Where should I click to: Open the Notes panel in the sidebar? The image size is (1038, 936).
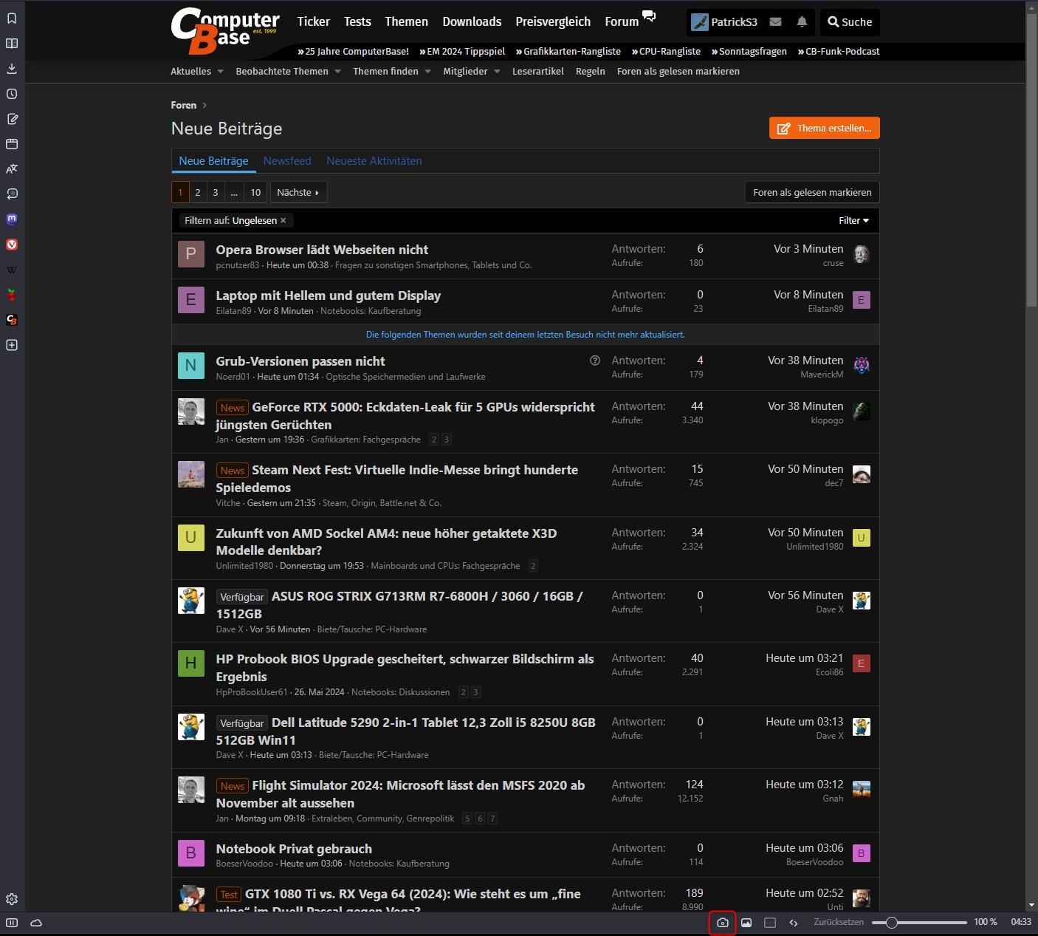(x=12, y=119)
